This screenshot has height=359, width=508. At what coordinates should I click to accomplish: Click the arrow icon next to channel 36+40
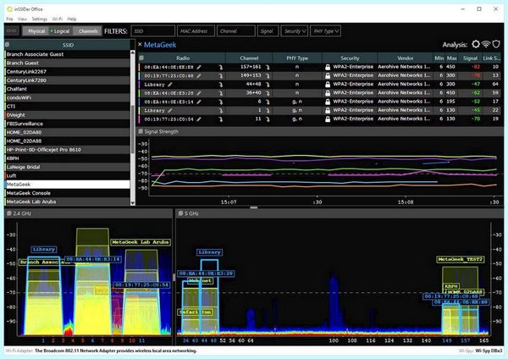(268, 93)
